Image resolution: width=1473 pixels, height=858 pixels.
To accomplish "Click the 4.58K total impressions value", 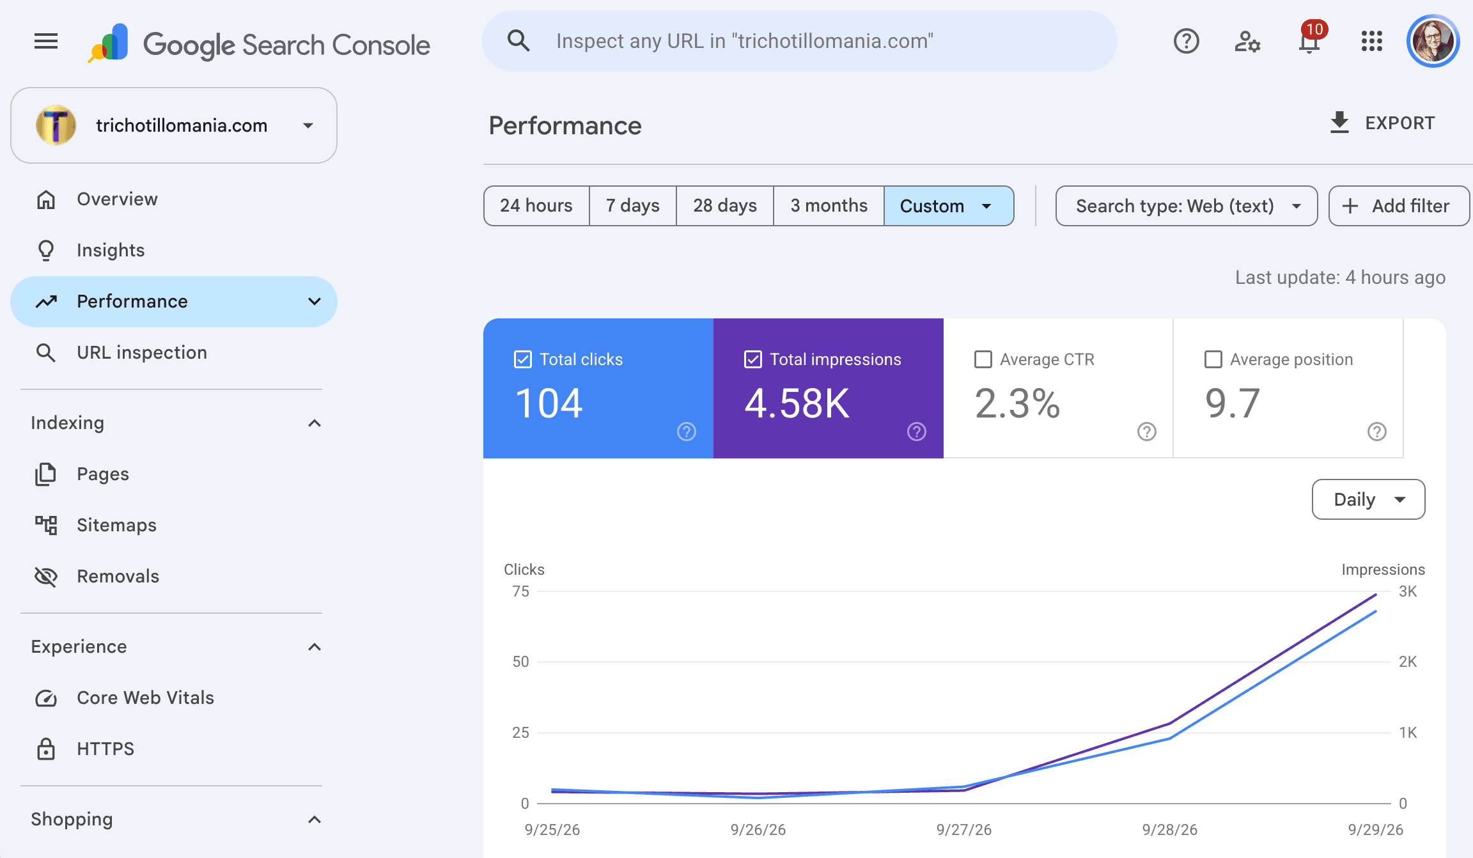I will [x=797, y=404].
